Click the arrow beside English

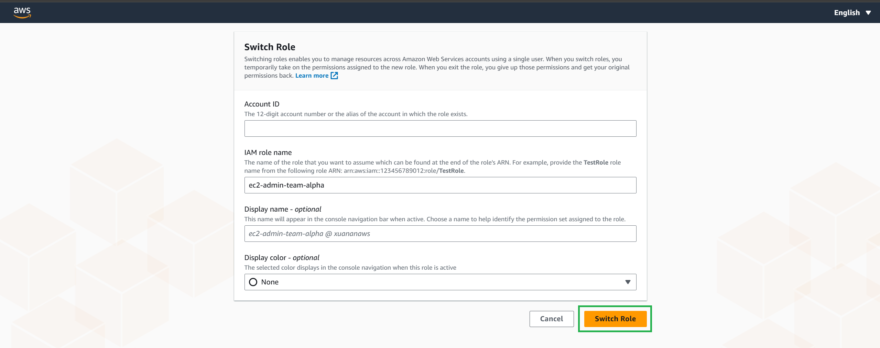coord(869,13)
